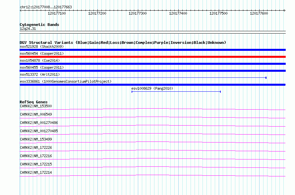Click ruler position 120177200

click(x=97, y=13)
